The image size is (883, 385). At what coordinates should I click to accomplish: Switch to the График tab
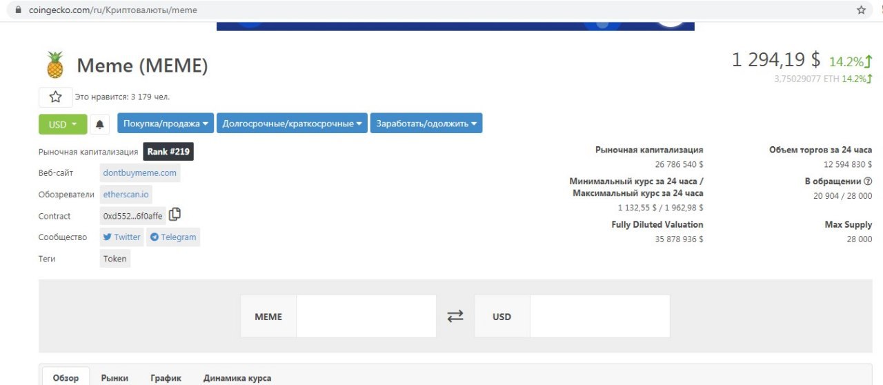(166, 378)
